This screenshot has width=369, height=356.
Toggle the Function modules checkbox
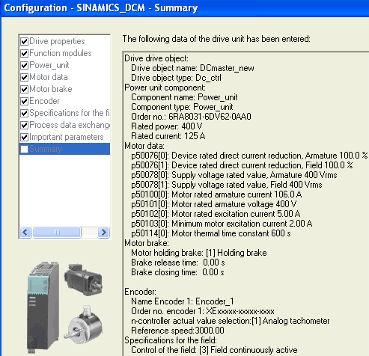(x=24, y=53)
